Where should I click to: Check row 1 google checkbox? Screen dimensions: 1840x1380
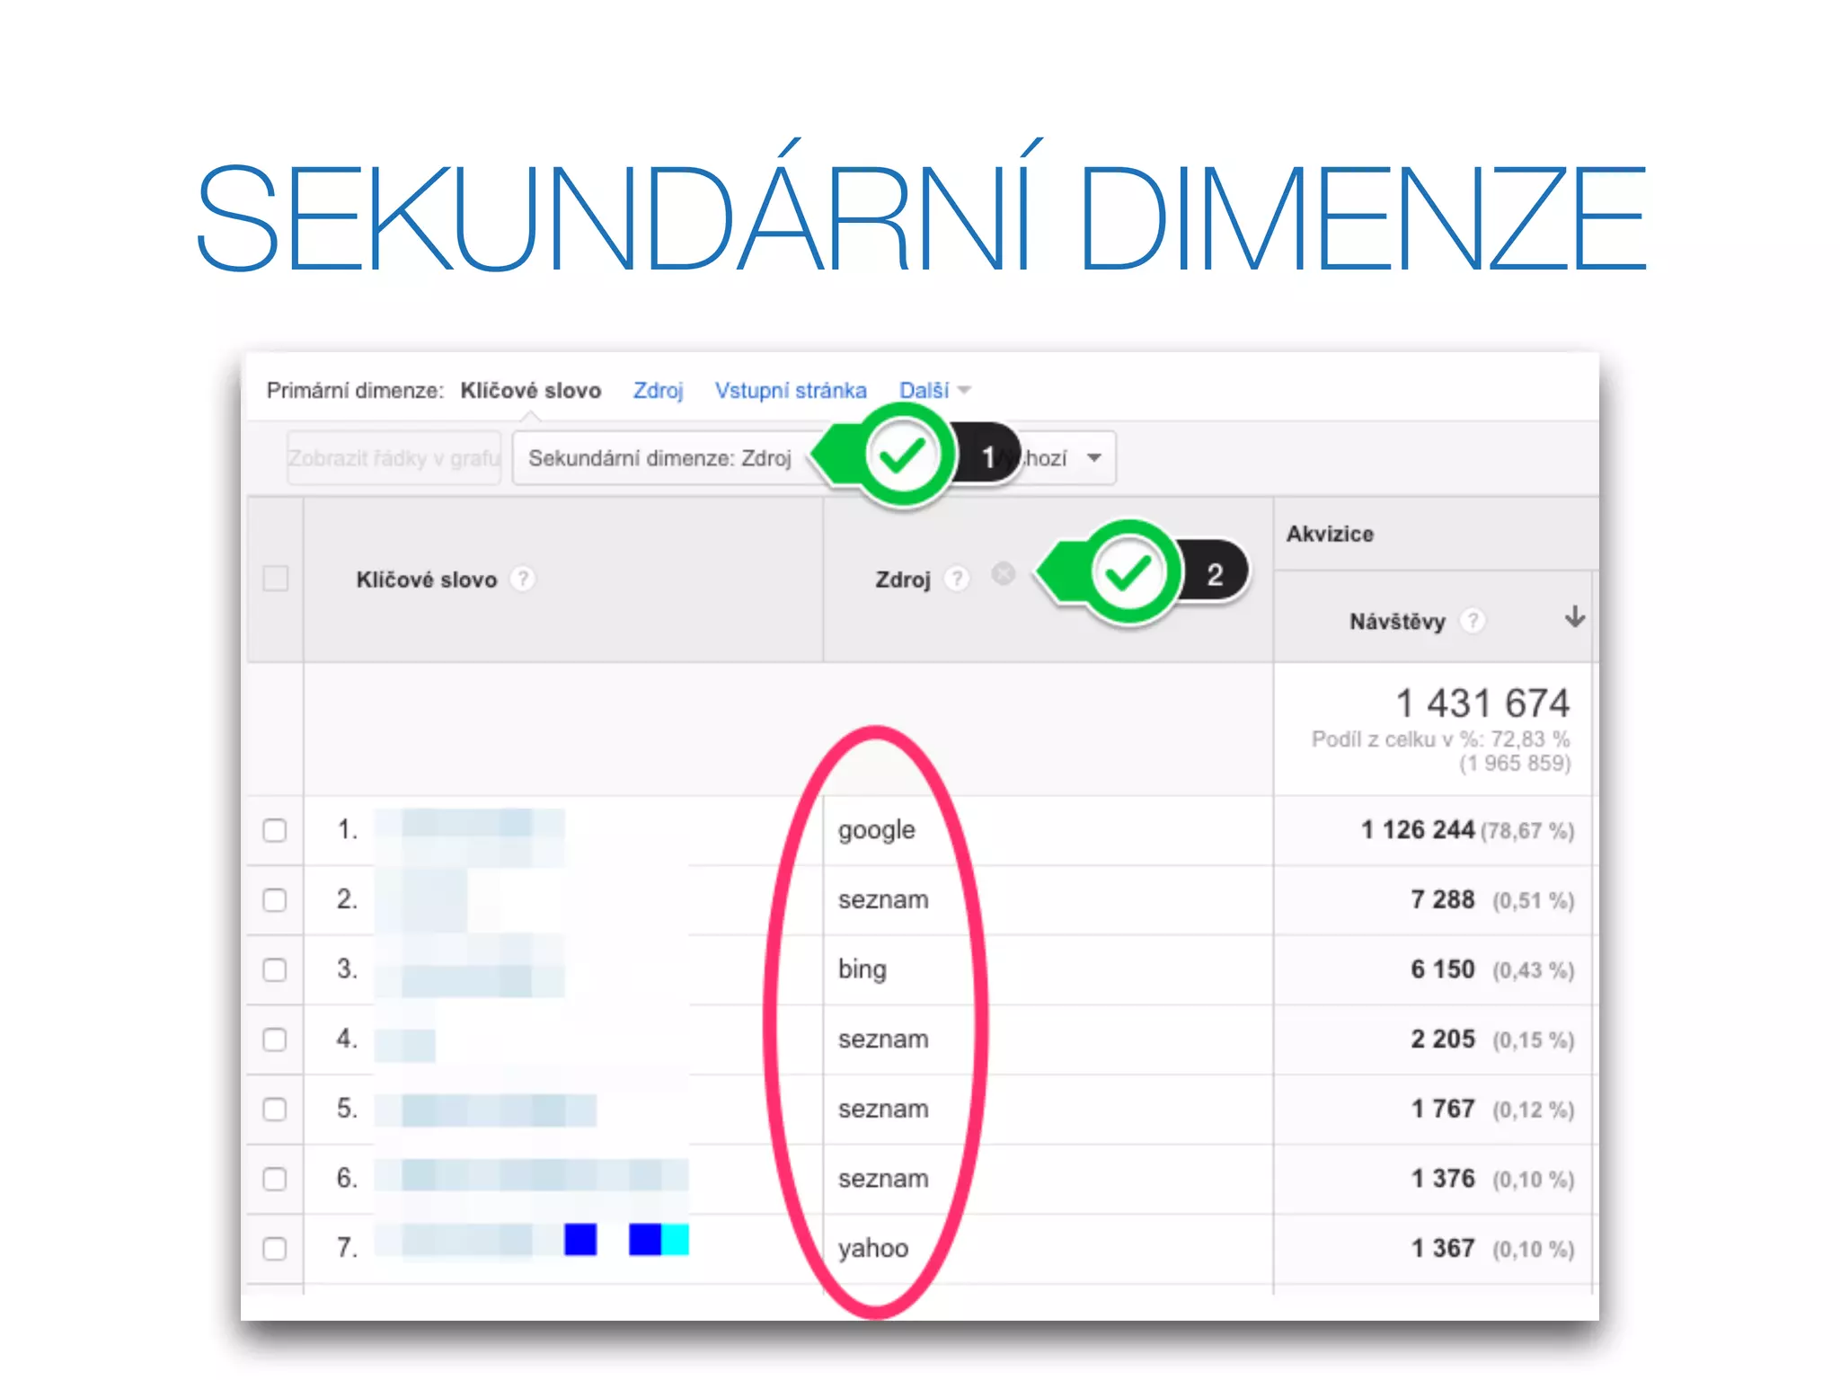tap(275, 830)
